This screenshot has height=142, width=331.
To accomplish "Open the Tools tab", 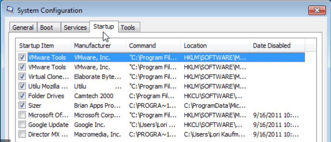I will click(129, 27).
